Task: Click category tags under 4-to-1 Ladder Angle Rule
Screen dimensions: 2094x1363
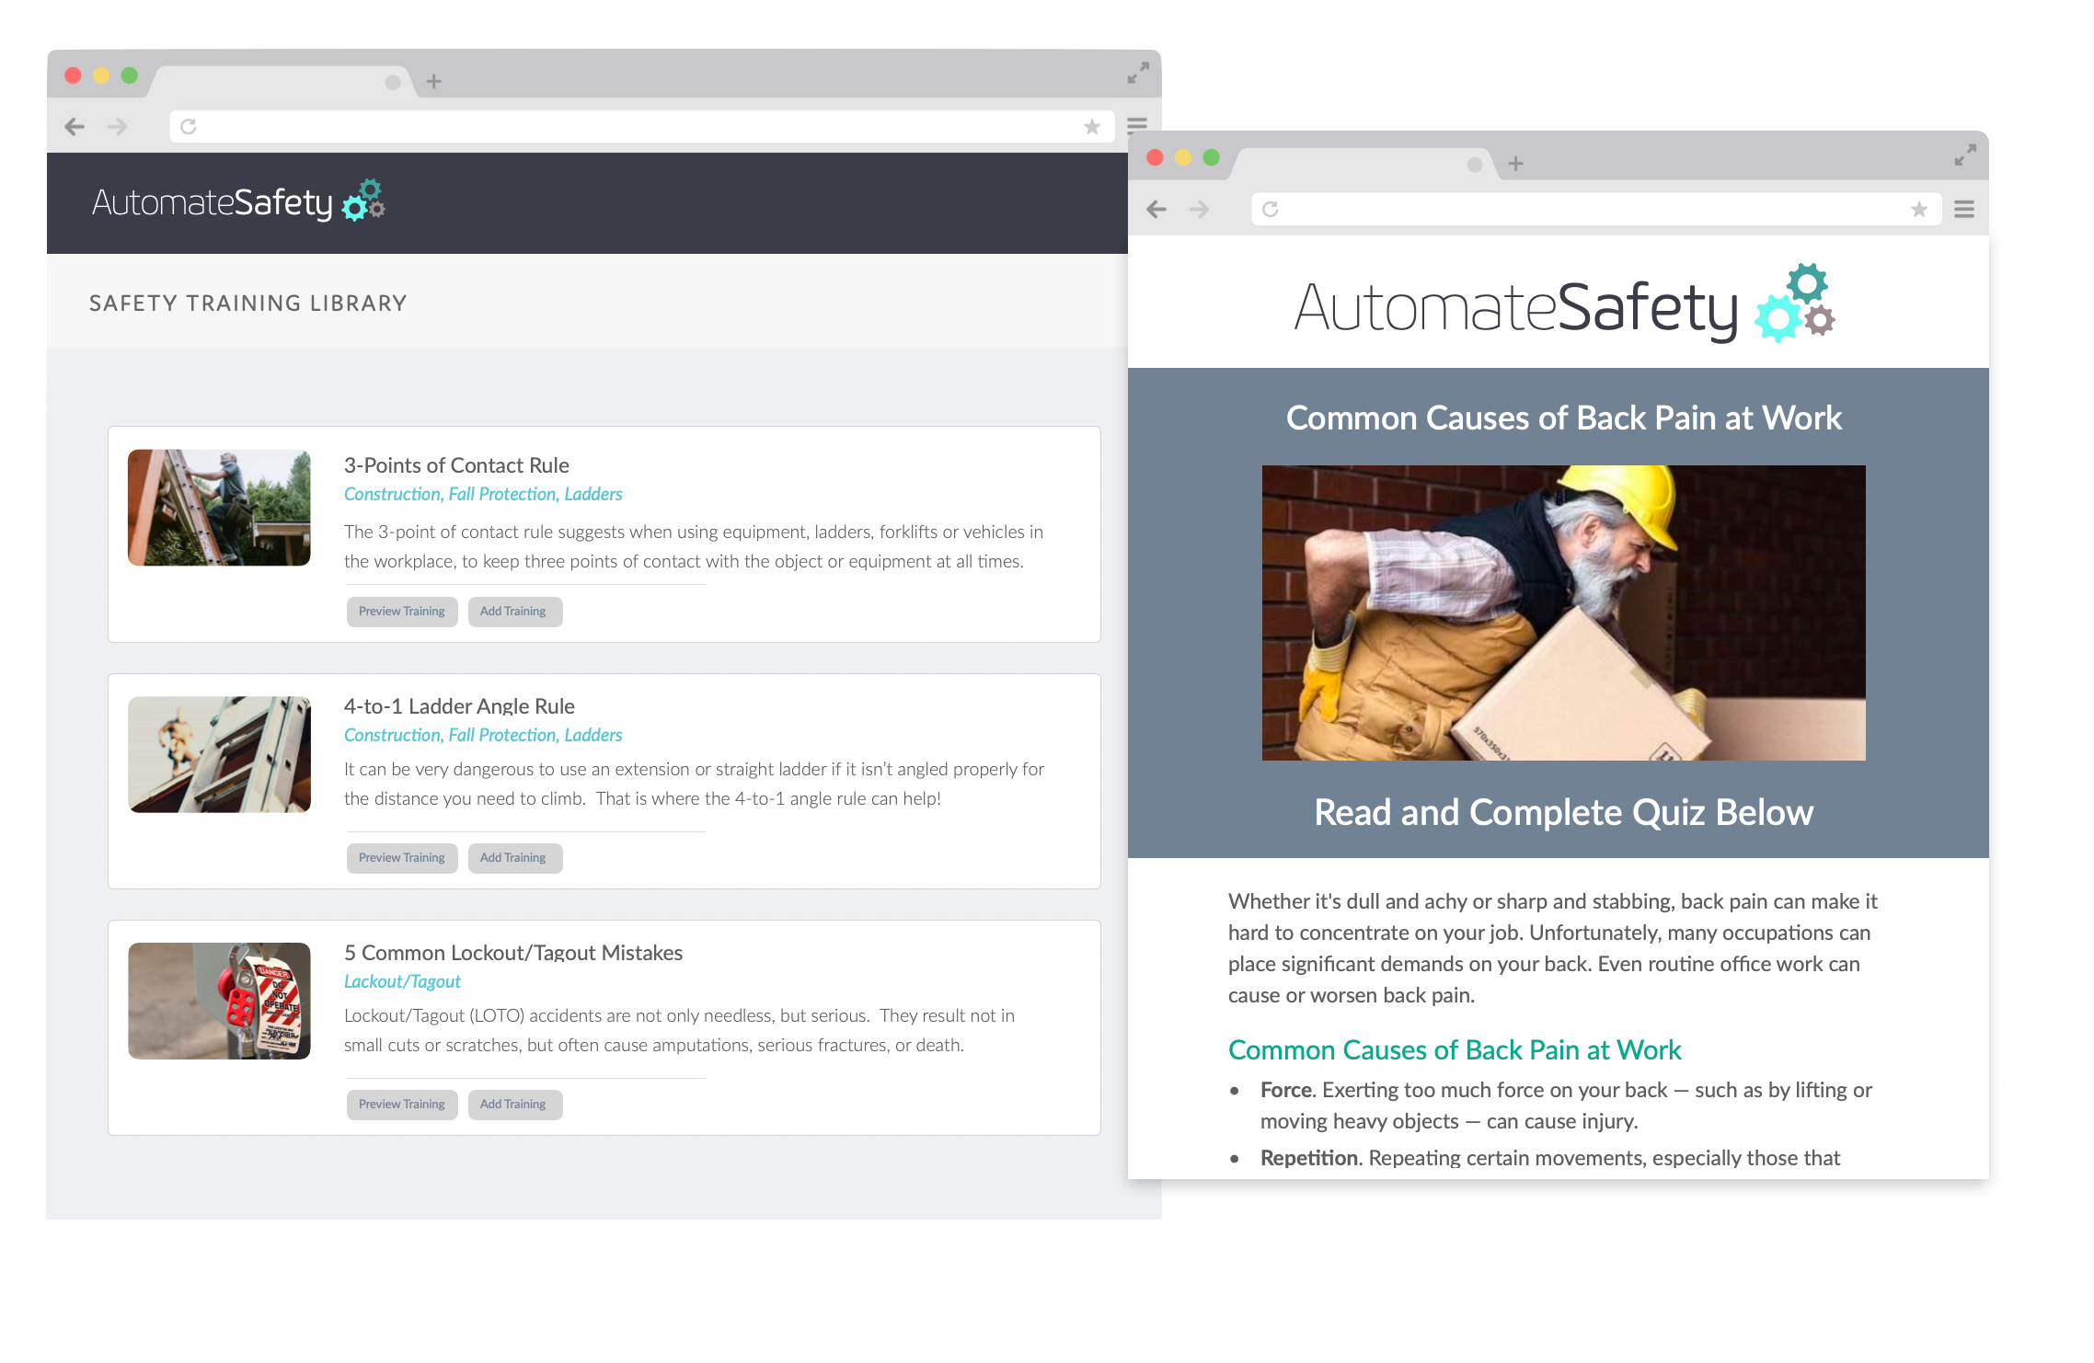Action: pyautogui.click(x=483, y=735)
